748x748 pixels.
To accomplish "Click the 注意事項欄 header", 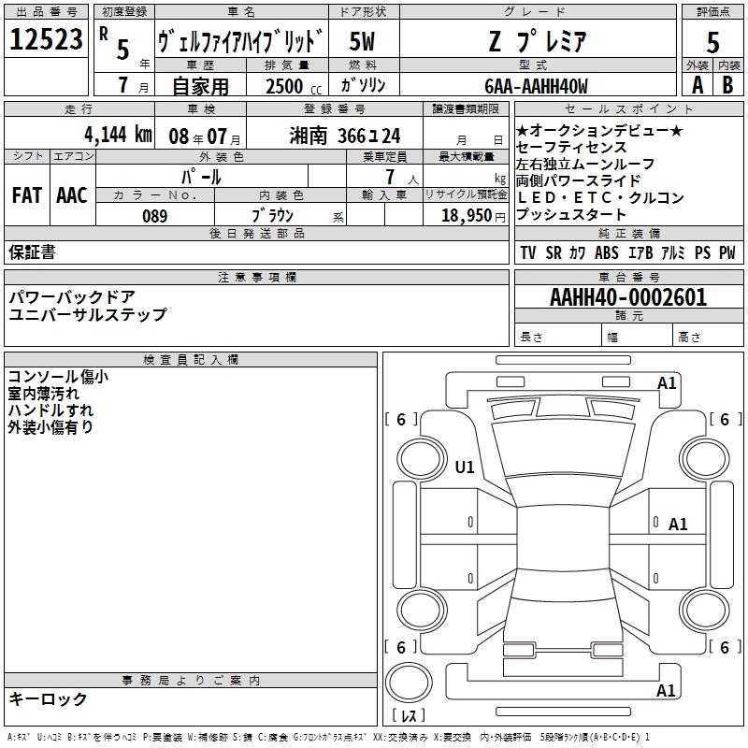I will pyautogui.click(x=257, y=277).
